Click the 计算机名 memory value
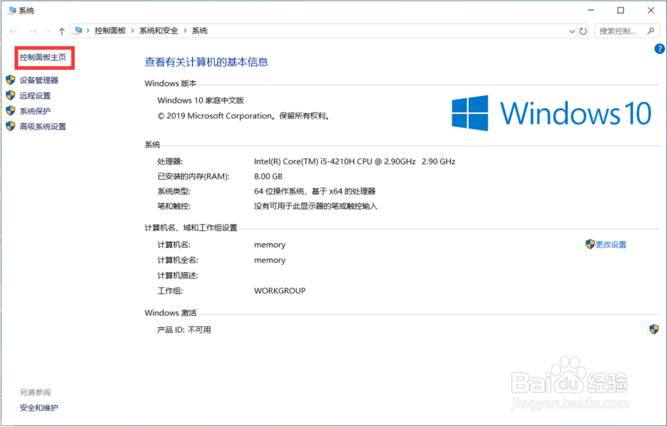667x427 pixels. tap(270, 245)
